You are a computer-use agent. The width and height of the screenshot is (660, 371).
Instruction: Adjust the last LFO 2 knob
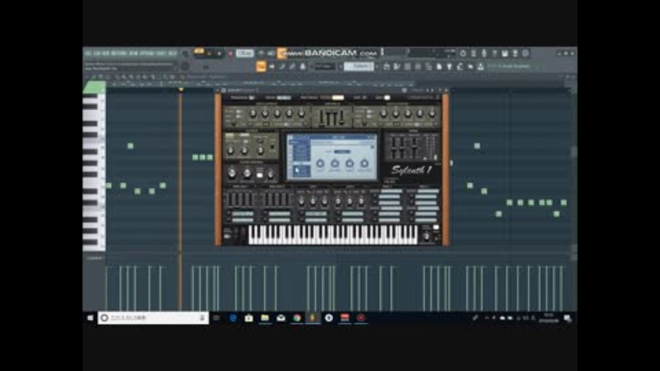click(x=362, y=202)
